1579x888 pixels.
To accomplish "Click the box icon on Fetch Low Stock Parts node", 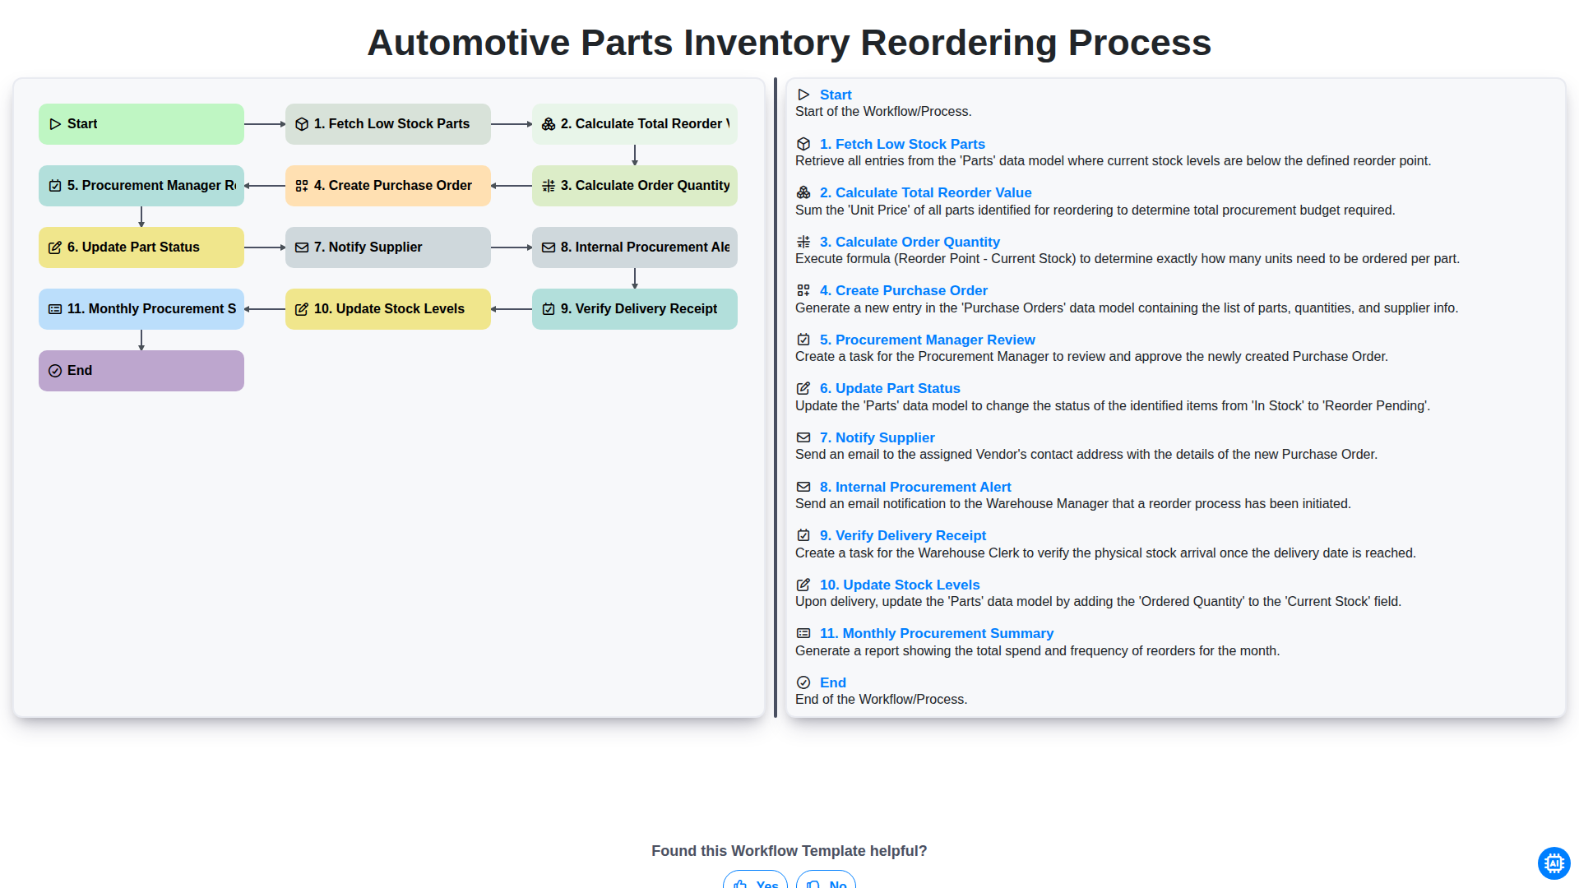I will click(302, 124).
